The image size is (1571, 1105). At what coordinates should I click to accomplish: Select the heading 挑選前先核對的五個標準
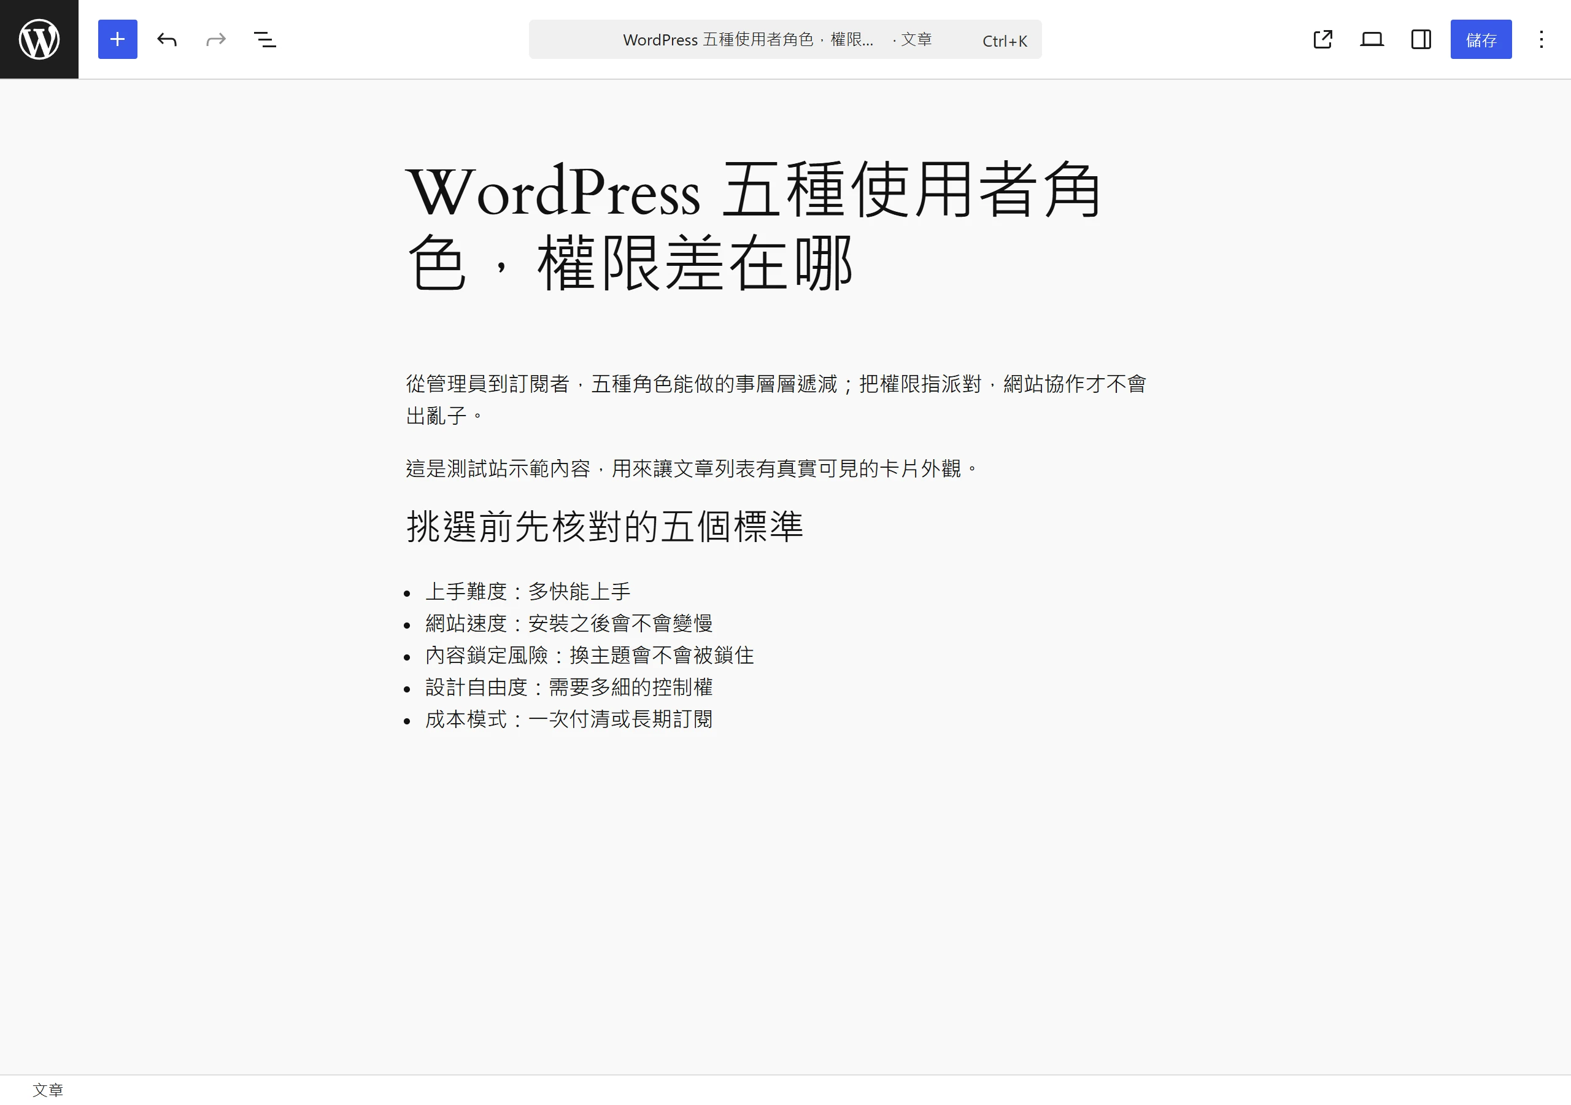click(x=605, y=526)
